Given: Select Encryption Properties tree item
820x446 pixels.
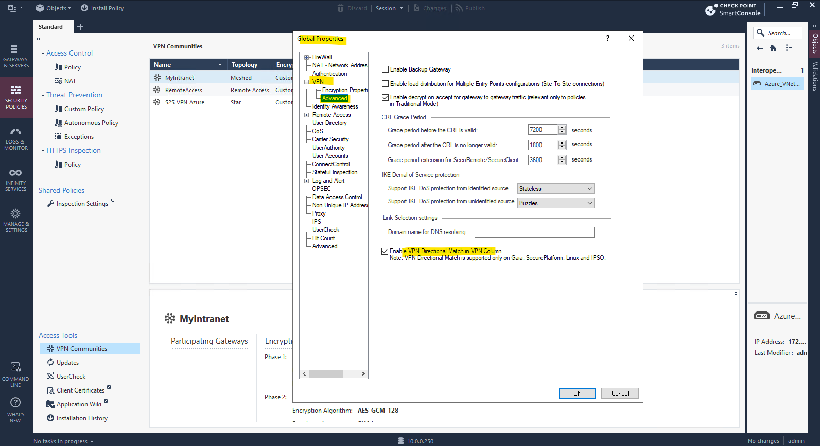Looking at the screenshot, I should [345, 90].
